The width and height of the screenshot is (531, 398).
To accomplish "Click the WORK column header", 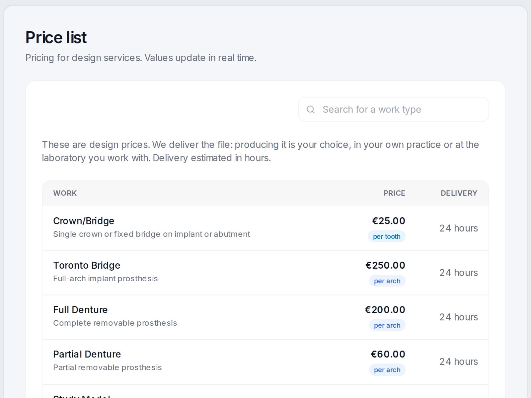I will [65, 193].
